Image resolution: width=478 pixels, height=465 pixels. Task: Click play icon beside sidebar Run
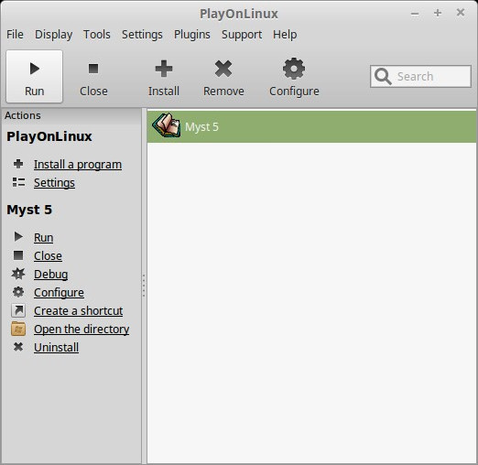(18, 236)
